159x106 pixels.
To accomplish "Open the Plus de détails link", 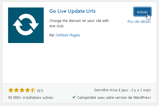I will pos(139,22).
